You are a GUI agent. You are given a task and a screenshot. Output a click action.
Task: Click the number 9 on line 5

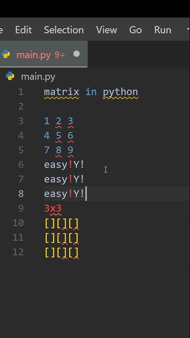coord(70,150)
